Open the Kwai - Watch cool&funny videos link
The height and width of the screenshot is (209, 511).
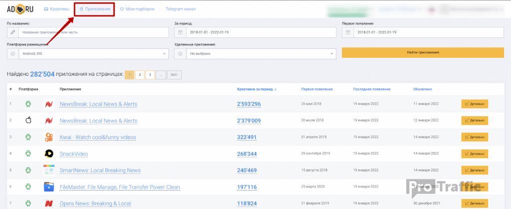pyautogui.click(x=97, y=137)
